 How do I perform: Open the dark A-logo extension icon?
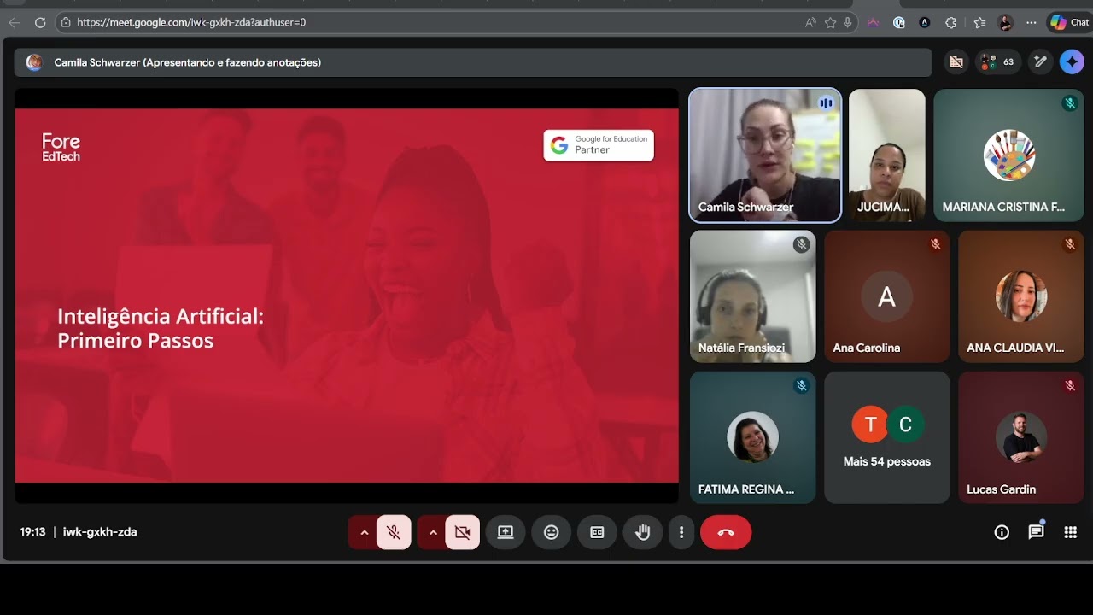[925, 22]
